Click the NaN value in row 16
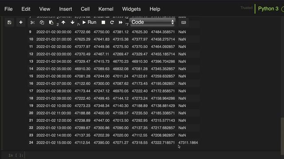The image size is (284, 159). [182, 83]
